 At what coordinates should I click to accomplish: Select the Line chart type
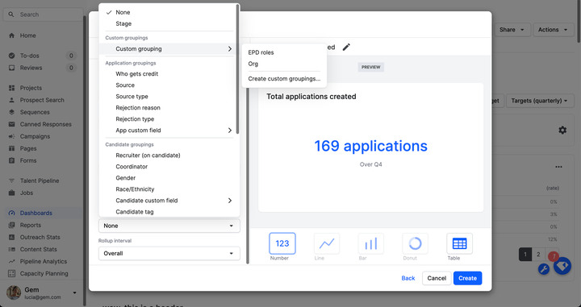pos(327,243)
